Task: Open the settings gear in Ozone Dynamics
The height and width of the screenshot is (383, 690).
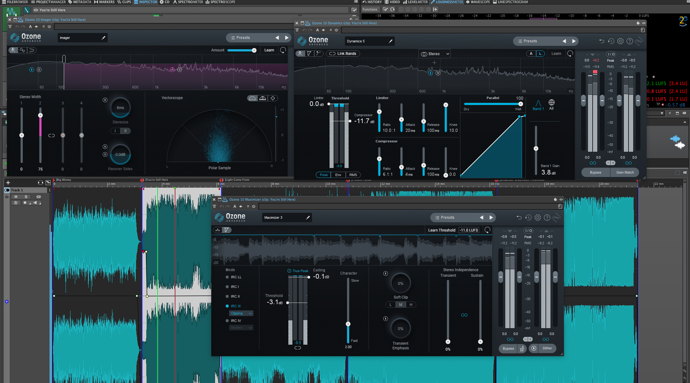Action: pos(620,41)
